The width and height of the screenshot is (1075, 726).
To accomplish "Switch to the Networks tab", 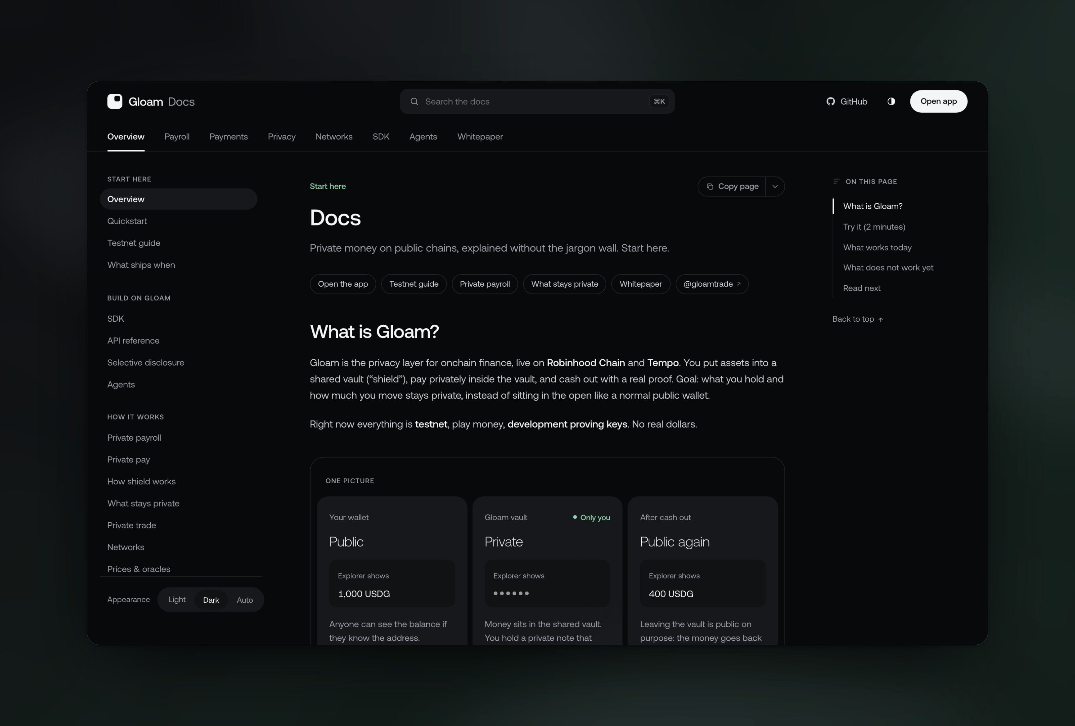I will pos(334,136).
